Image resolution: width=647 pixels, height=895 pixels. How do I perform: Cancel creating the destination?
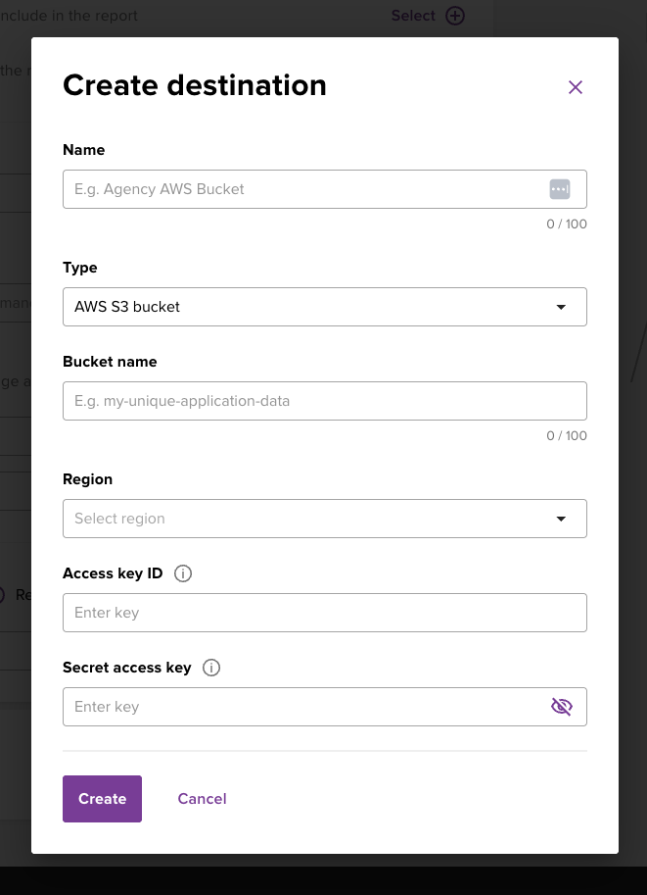(x=202, y=799)
